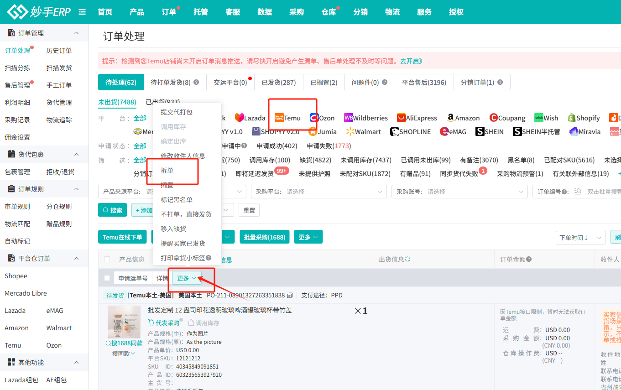
Task: Open 采购 in top navigation
Action: click(297, 12)
